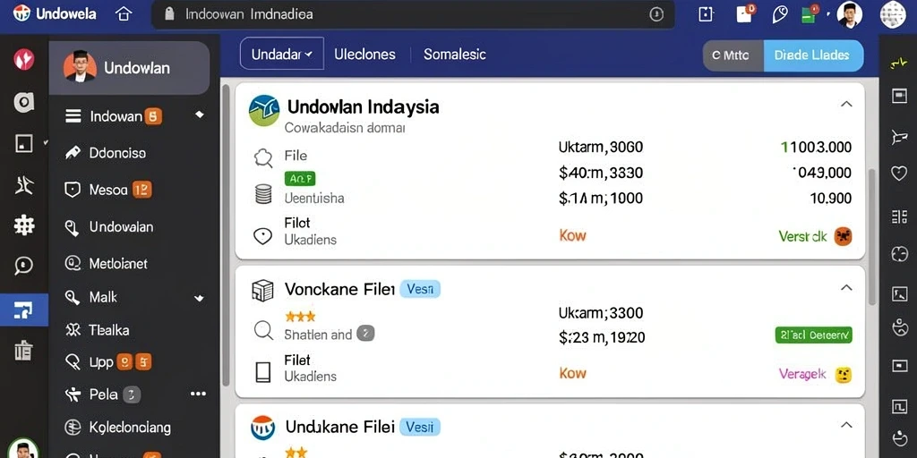Open the Somalesic tab
The height and width of the screenshot is (458, 917).
[x=454, y=55]
